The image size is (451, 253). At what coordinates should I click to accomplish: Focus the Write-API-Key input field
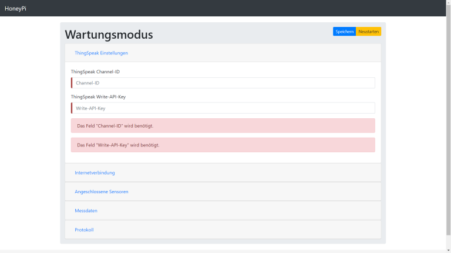(x=223, y=108)
